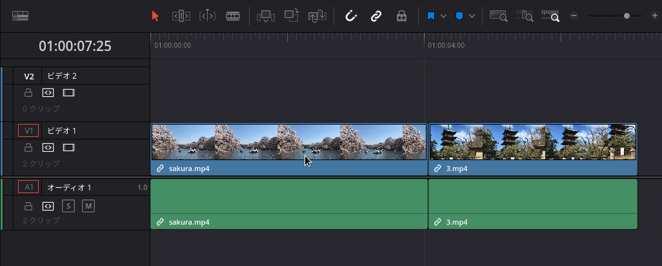Click the timeline zoom slider handle

(627, 15)
